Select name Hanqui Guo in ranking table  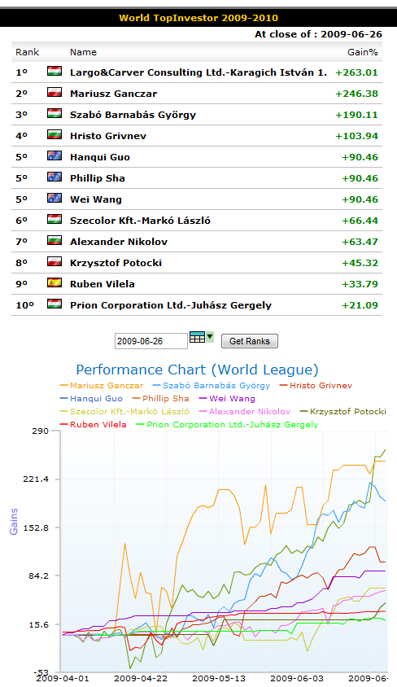(x=100, y=157)
